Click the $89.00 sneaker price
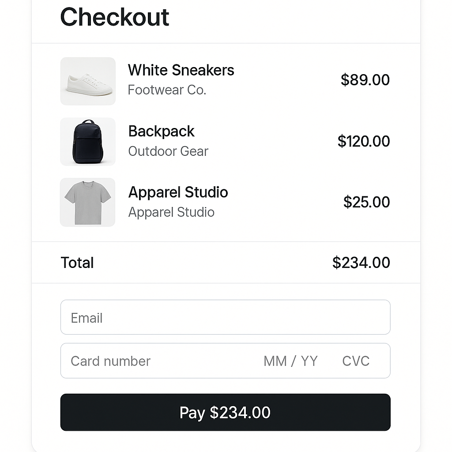The width and height of the screenshot is (452, 452). [x=365, y=80]
